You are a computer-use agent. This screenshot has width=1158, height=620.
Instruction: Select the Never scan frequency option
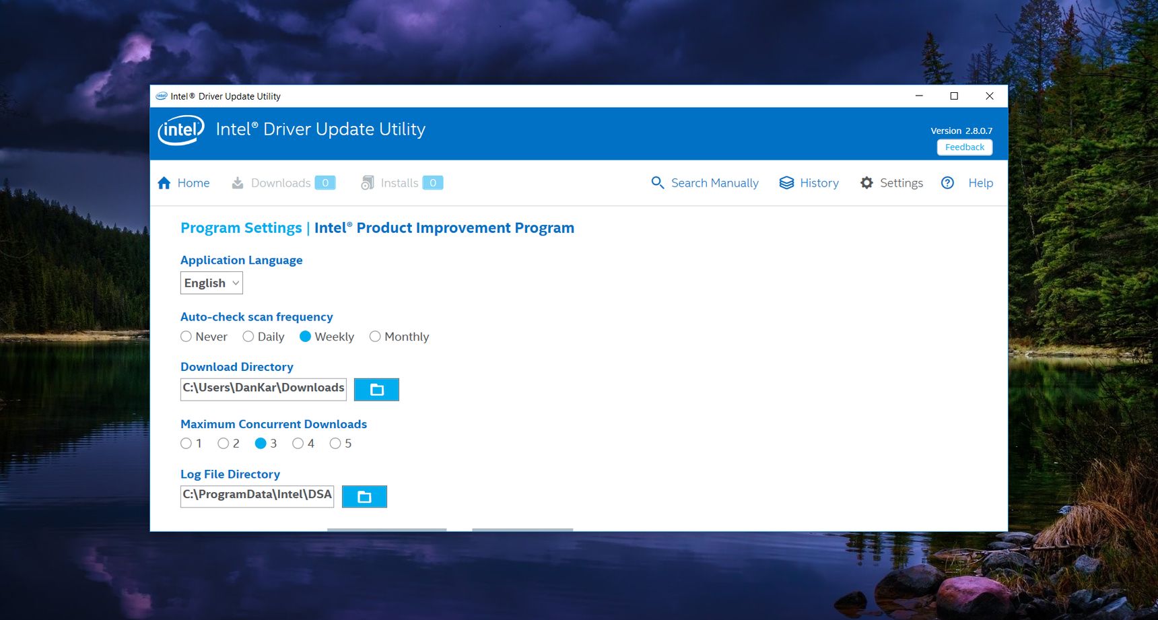click(x=186, y=337)
